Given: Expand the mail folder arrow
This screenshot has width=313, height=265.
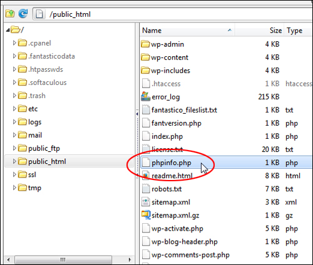Looking at the screenshot, I should [14, 135].
